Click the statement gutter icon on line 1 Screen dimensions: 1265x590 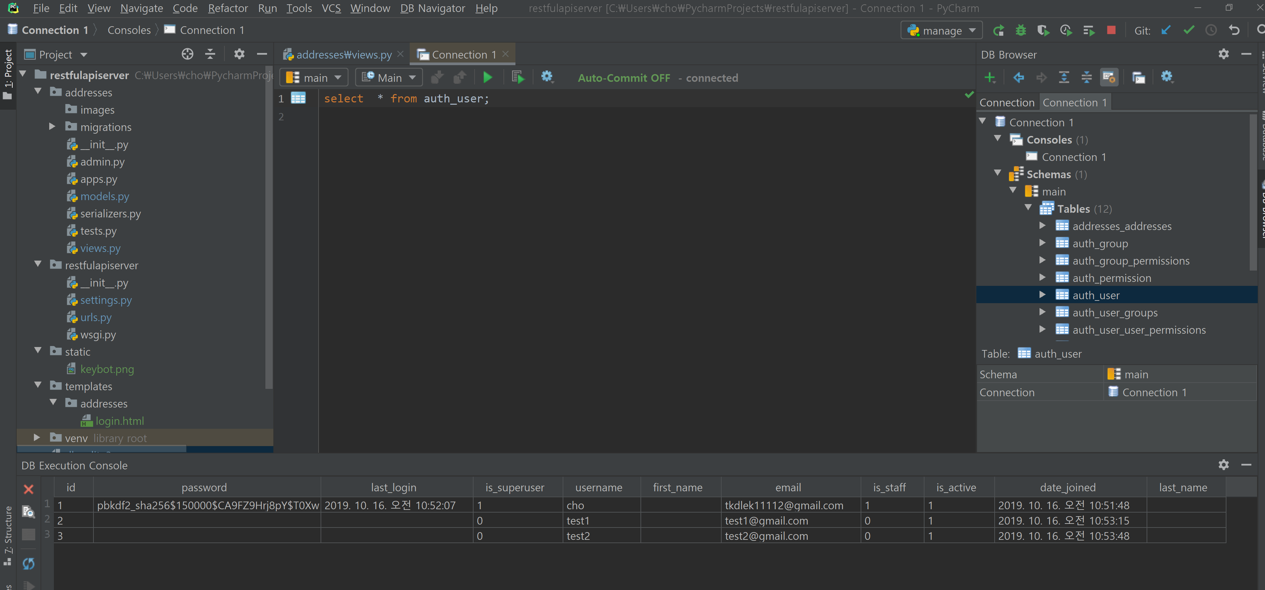(x=298, y=98)
